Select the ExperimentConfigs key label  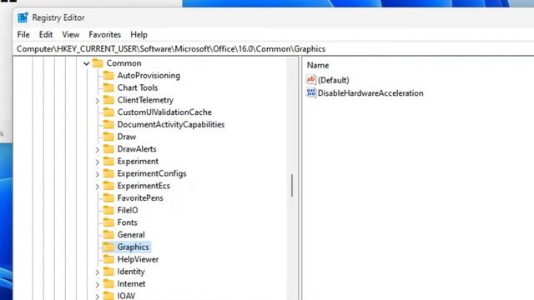[152, 173]
